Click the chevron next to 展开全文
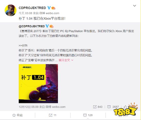Image resolution: width=141 pixels, height=120 pixels. coord(72,60)
